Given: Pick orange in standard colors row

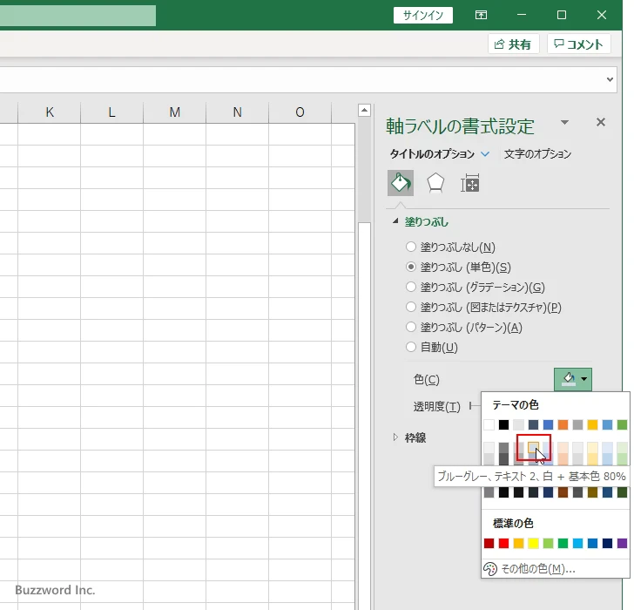Looking at the screenshot, I should click(518, 543).
